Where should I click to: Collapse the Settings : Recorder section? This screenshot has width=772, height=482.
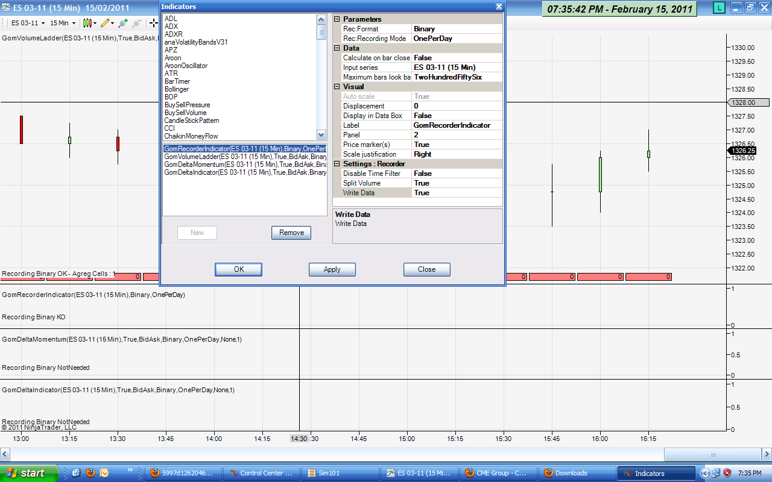pos(337,164)
